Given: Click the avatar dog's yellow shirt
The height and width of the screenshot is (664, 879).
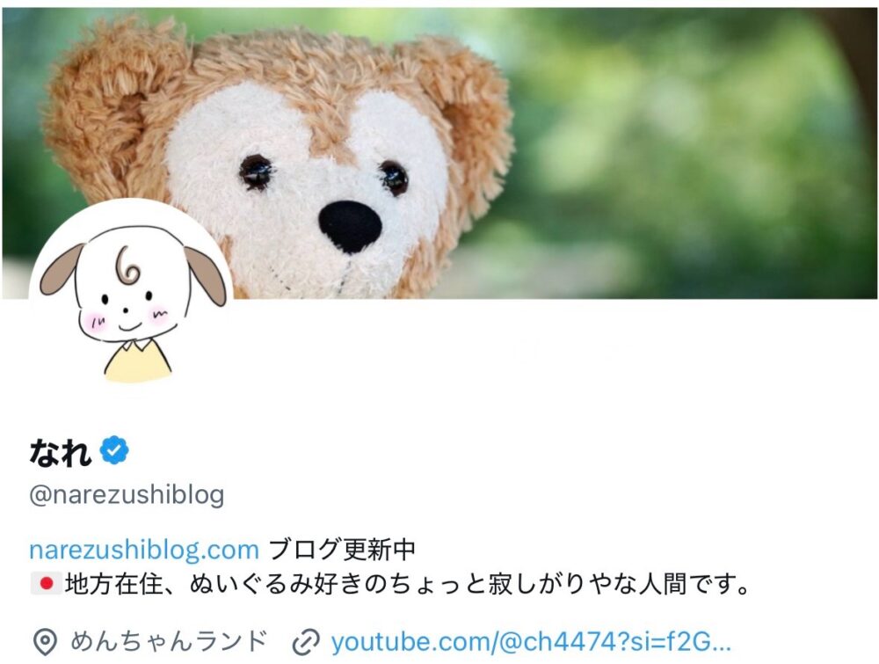Looking at the screenshot, I should [x=137, y=361].
